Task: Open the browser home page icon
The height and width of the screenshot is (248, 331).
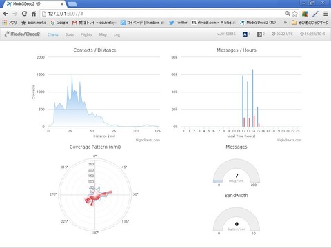Action: (34, 14)
